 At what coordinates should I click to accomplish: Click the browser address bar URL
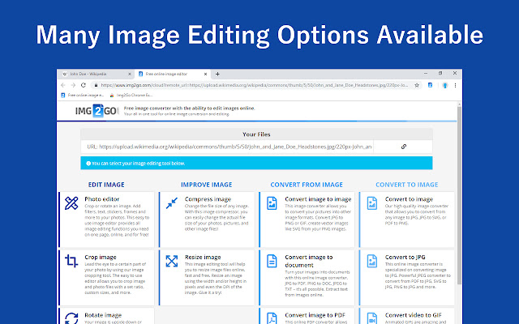243,85
